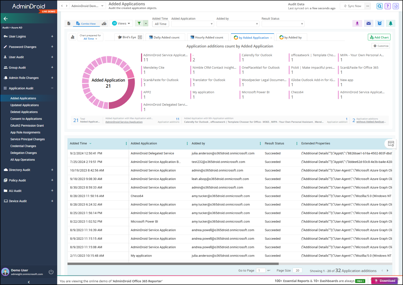Open the Views dropdown
This screenshot has width=403, height=285.
point(121,23)
